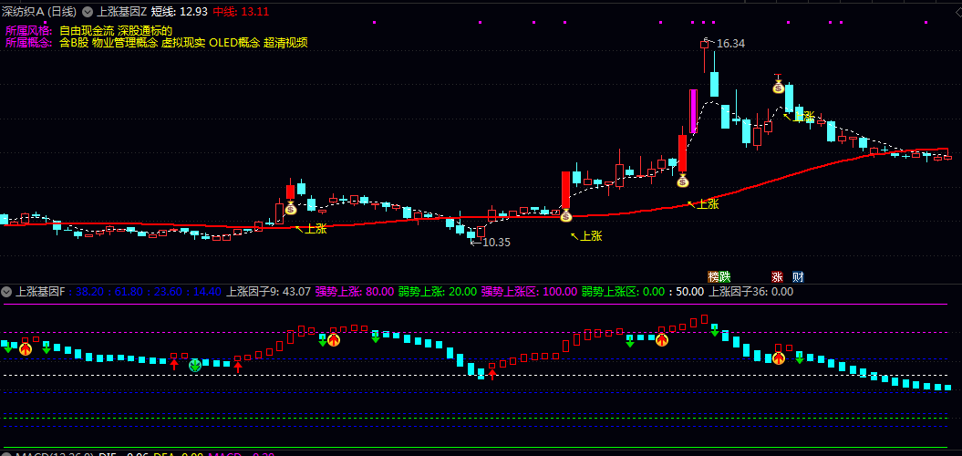The width and height of the screenshot is (962, 456).
Task: Click the money bag icon on the big red candle at the red mid-term line
Action: point(565,215)
